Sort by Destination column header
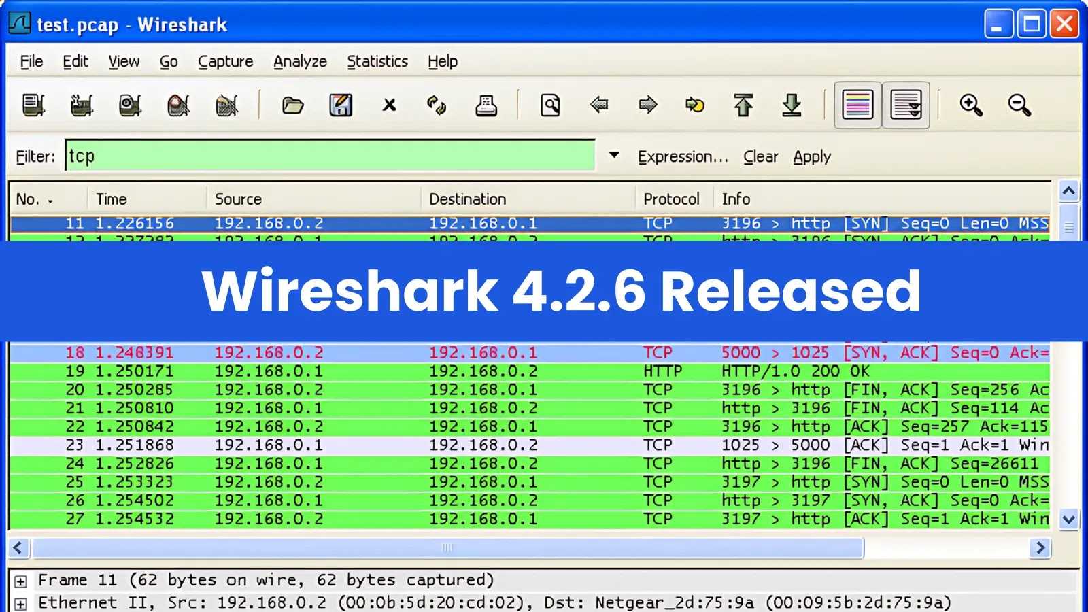The width and height of the screenshot is (1088, 612). click(528, 199)
